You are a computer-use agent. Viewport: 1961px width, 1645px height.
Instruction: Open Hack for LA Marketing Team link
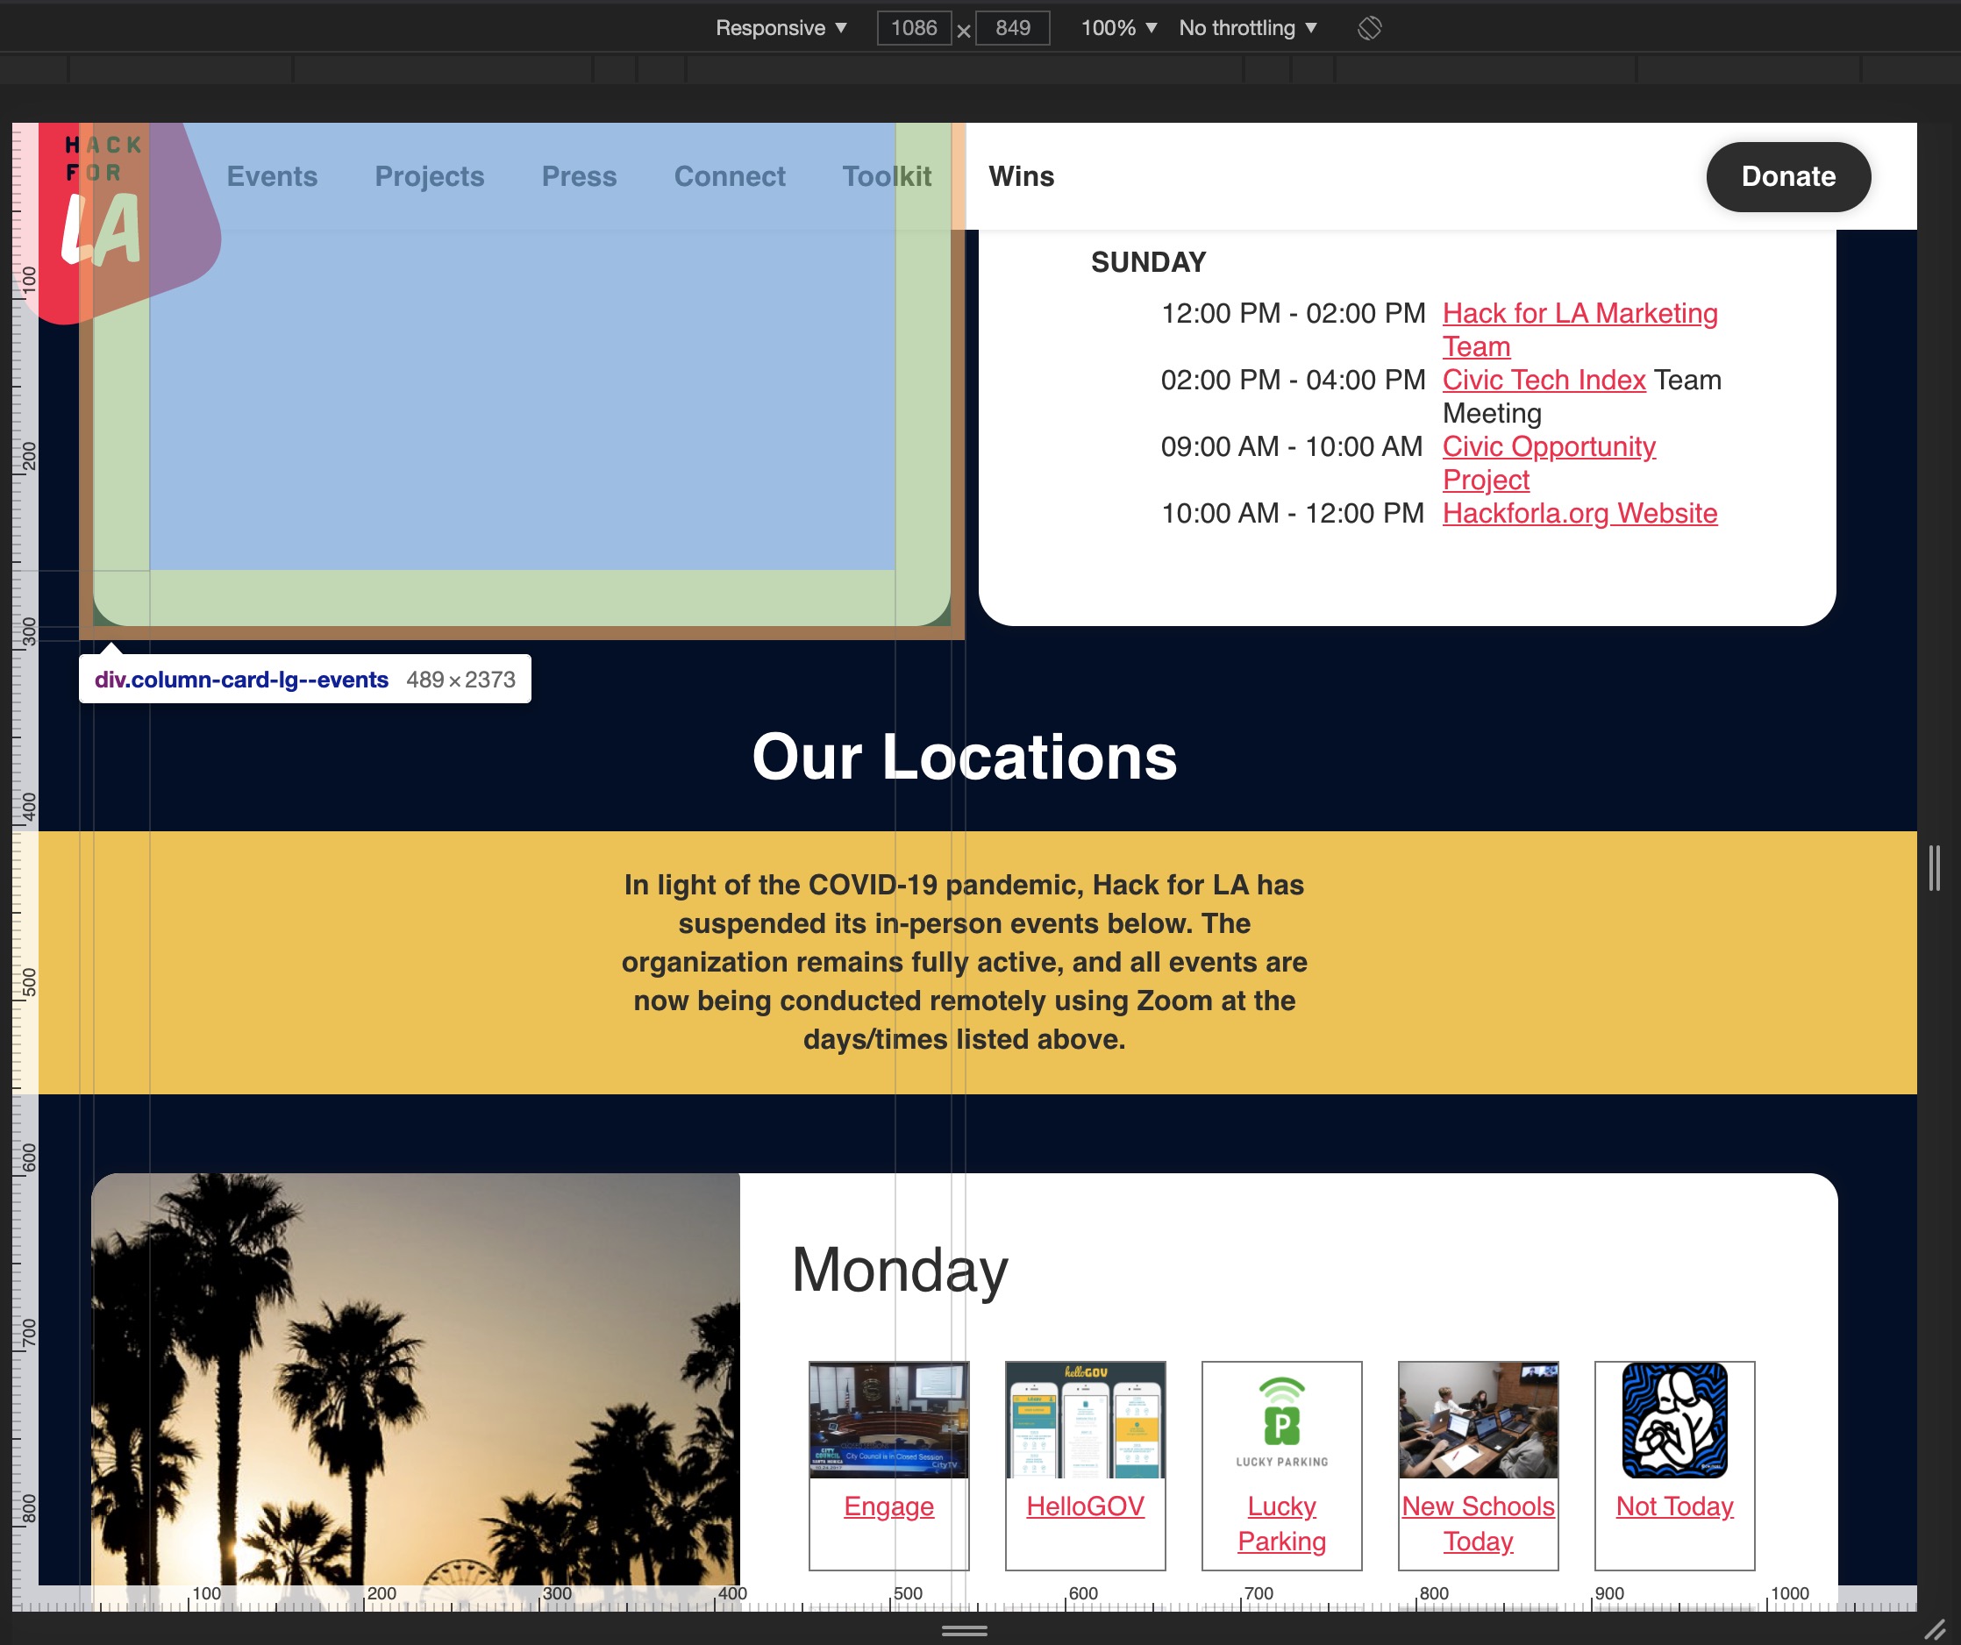tap(1579, 314)
